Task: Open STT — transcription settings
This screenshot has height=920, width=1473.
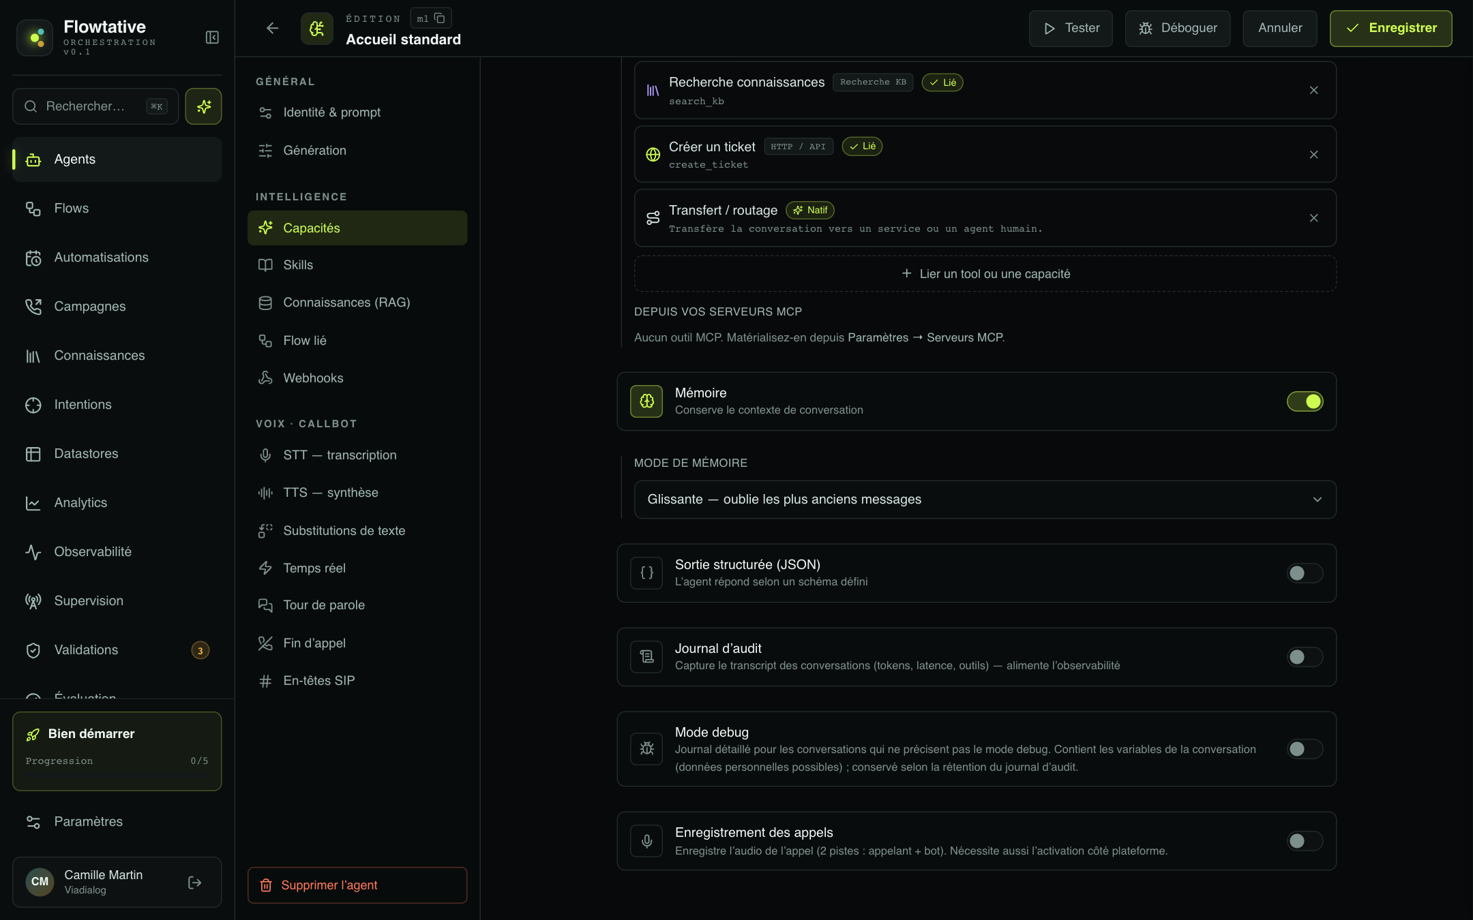Action: 357,455
